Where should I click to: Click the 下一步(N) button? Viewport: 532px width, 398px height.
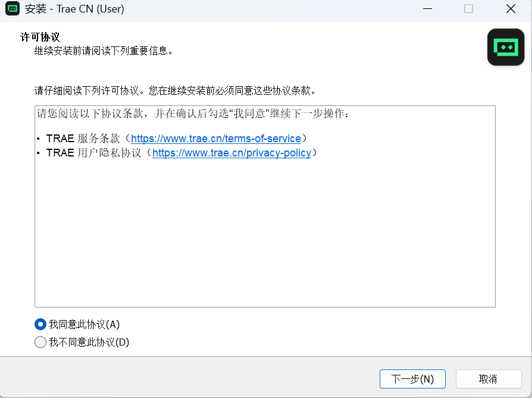tap(412, 379)
